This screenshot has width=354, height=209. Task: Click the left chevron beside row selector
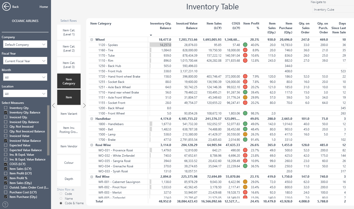coord(53,106)
